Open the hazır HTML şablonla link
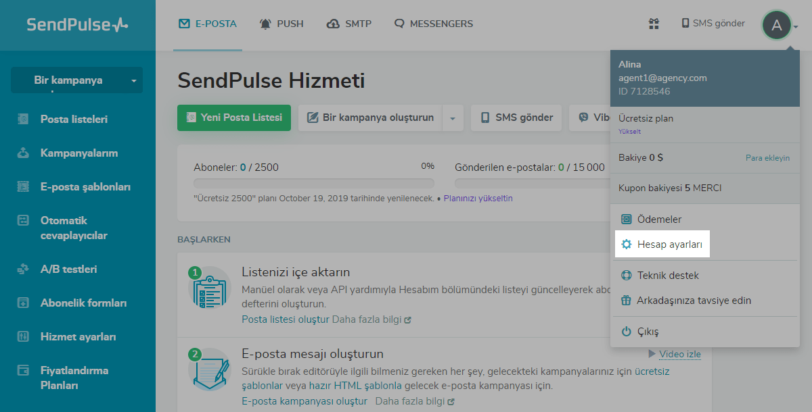The height and width of the screenshot is (412, 812). point(355,386)
